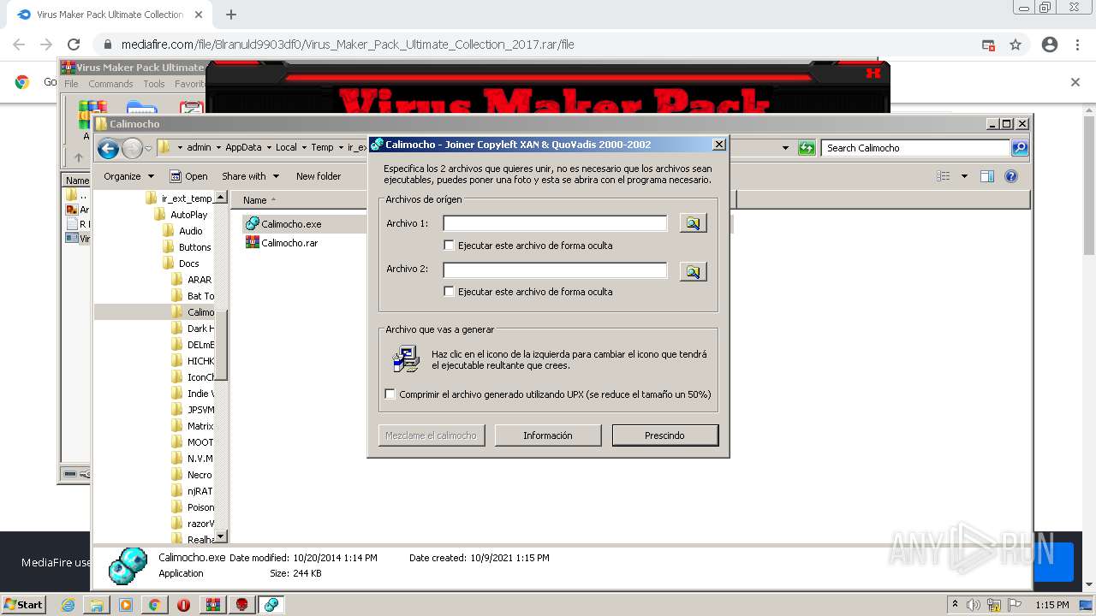Open the address bar history dropdown
The height and width of the screenshot is (616, 1096).
[x=785, y=148]
